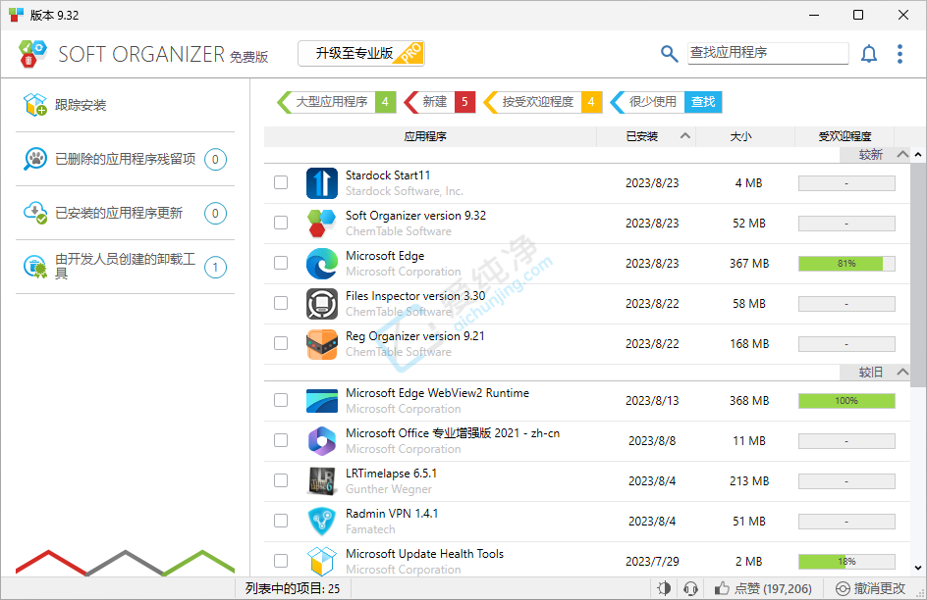Screen dimensions: 927x600
Task: Click the Microsoft Edge app icon
Action: click(x=322, y=263)
